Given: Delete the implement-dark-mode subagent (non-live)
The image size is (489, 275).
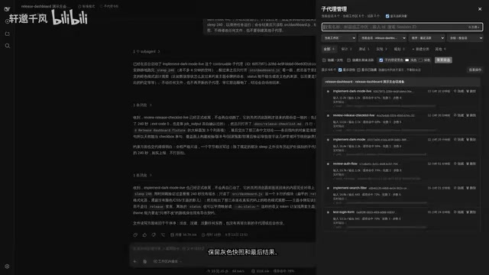Looking at the screenshot, I should tap(471, 139).
